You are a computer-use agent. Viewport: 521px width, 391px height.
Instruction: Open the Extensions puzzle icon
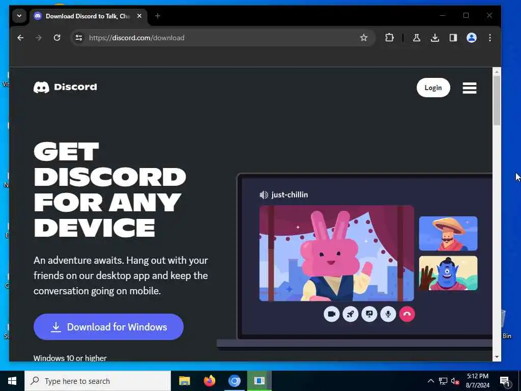tap(389, 38)
